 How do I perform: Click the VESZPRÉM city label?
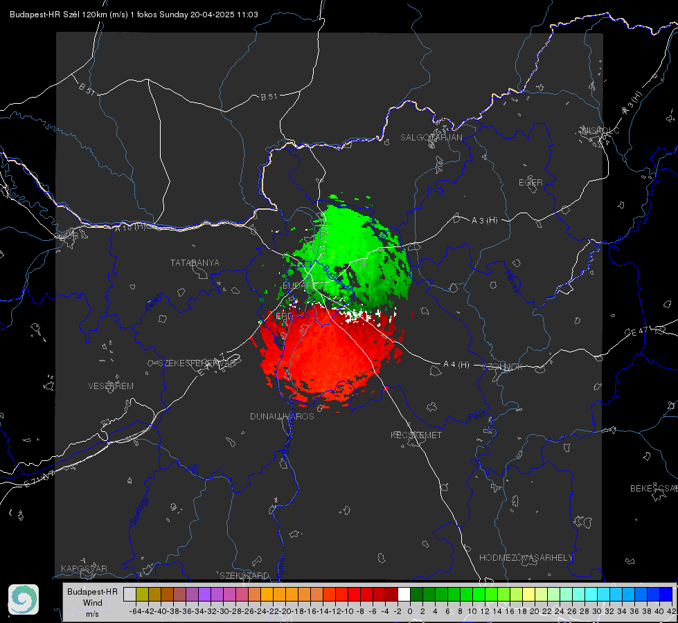coord(111,386)
